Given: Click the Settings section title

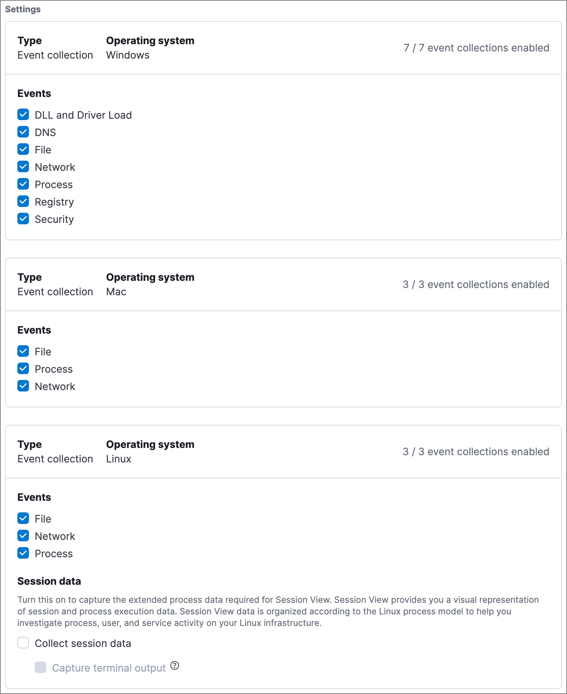Looking at the screenshot, I should click(23, 9).
